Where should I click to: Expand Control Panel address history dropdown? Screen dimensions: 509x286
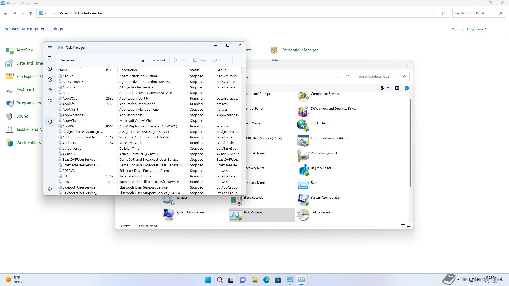coord(434,13)
